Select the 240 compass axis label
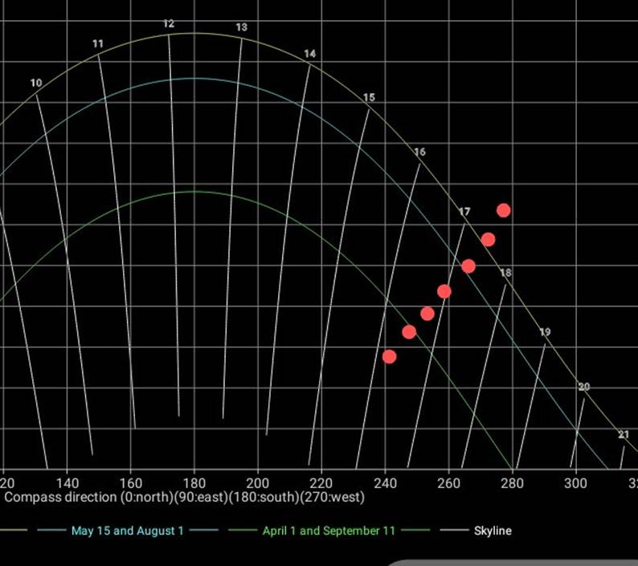Image resolution: width=638 pixels, height=566 pixels. pyautogui.click(x=385, y=483)
